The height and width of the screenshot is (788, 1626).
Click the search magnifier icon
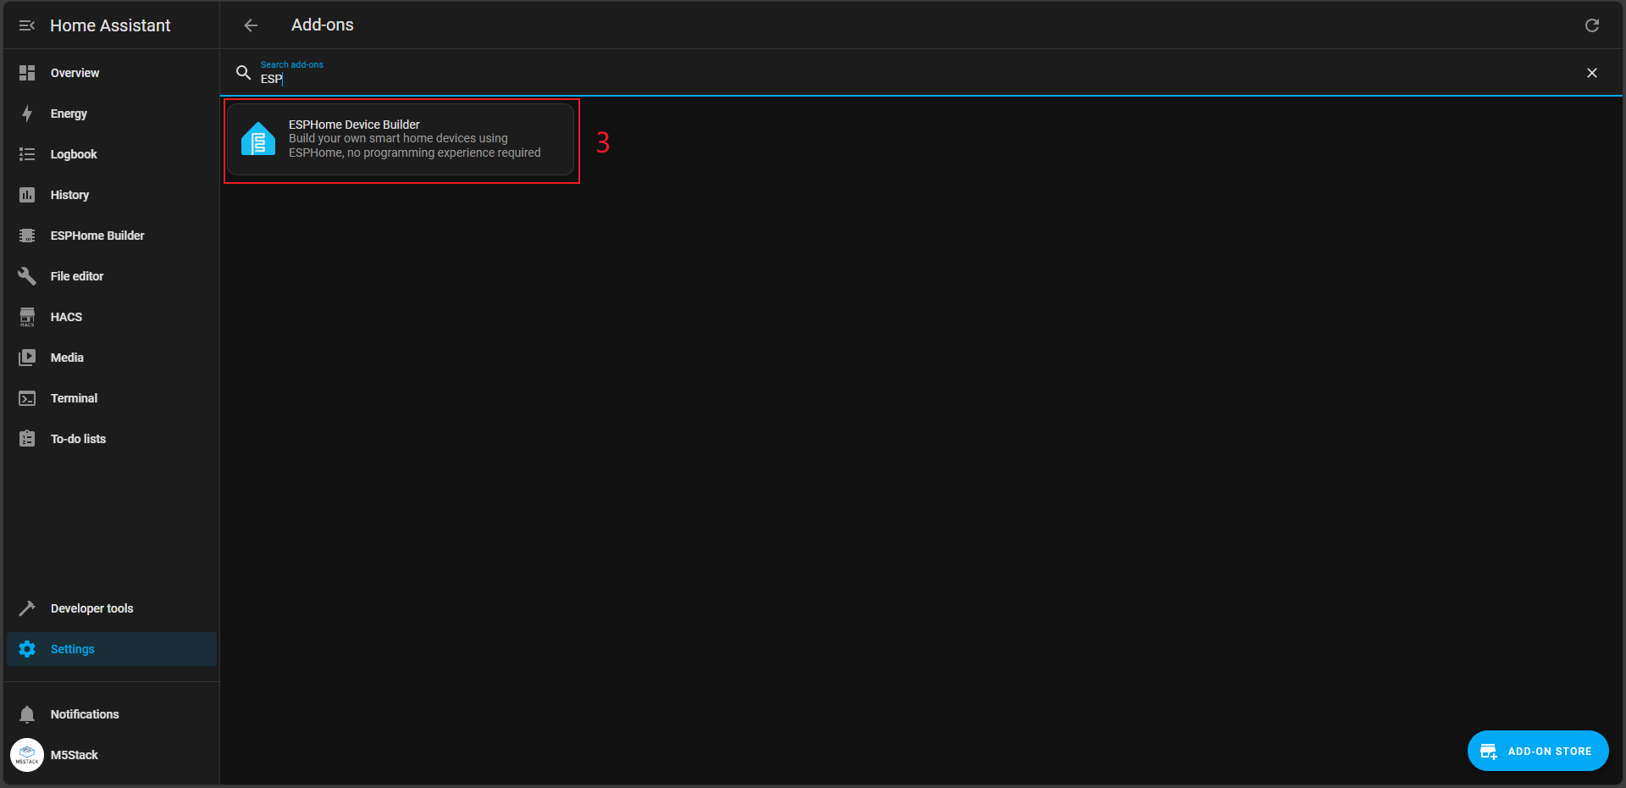243,73
